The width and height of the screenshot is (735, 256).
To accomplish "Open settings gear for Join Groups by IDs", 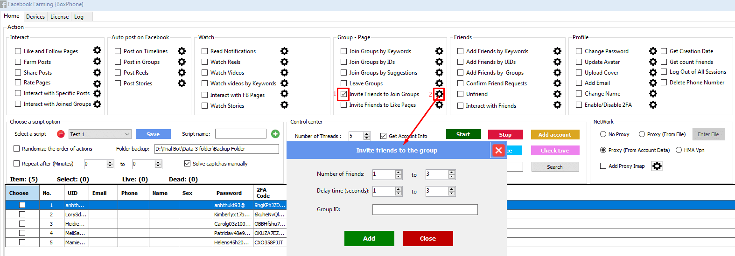I will [439, 62].
